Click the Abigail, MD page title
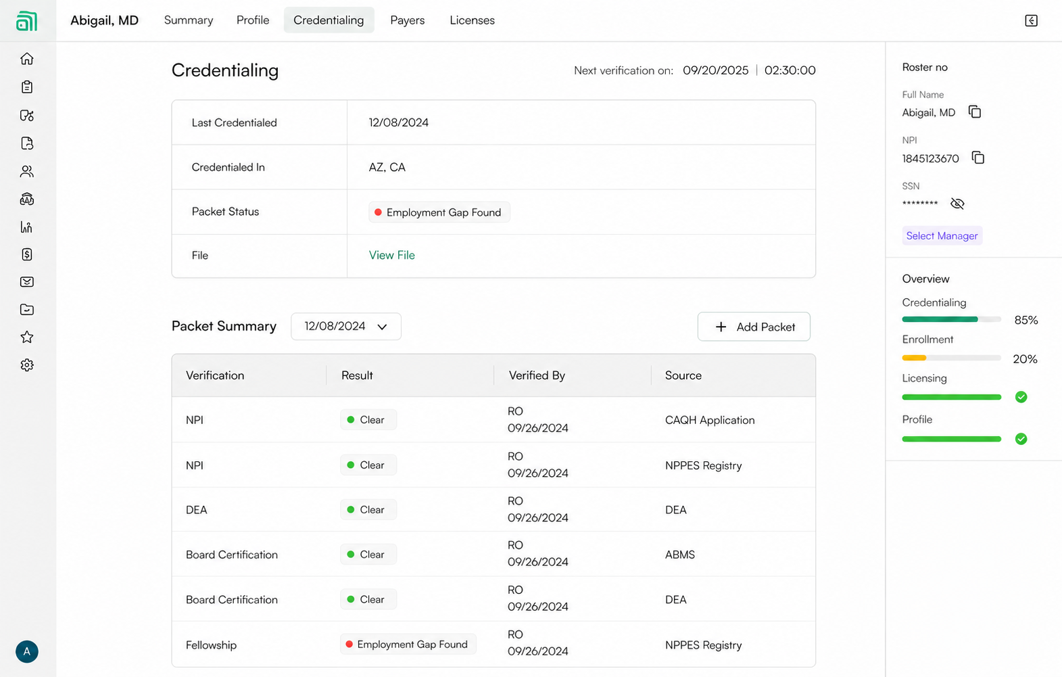 click(x=105, y=20)
